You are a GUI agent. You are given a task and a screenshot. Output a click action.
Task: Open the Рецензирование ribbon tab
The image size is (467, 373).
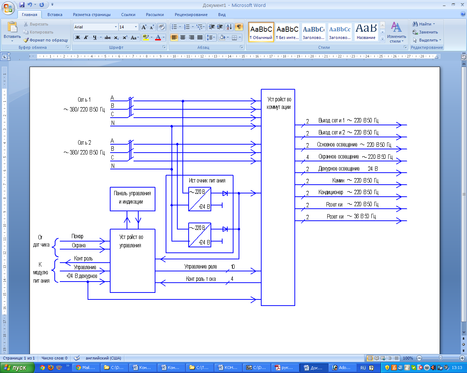[x=191, y=15]
